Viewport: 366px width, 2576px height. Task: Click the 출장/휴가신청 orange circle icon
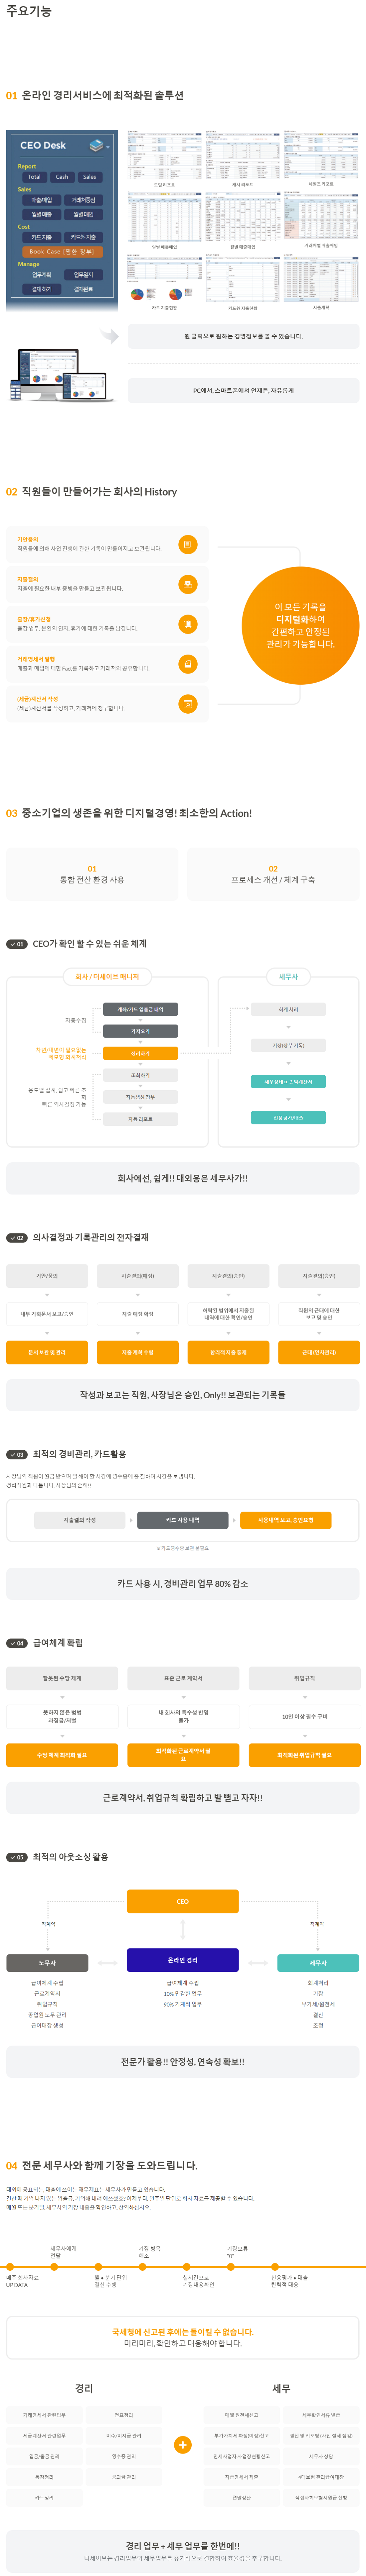(187, 624)
